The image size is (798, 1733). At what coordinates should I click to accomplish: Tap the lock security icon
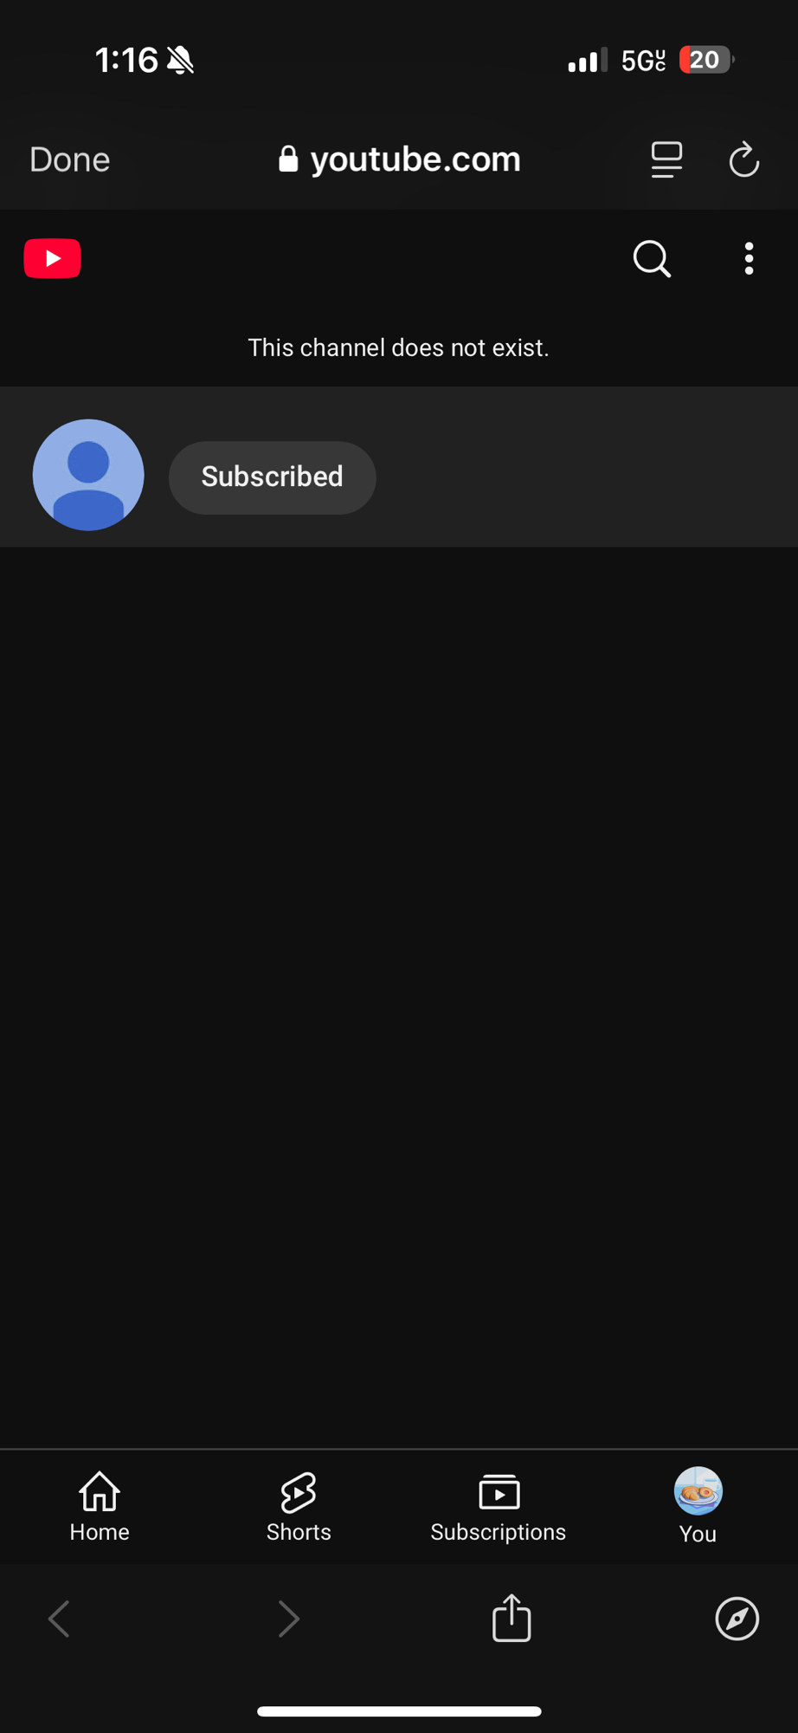click(x=288, y=159)
